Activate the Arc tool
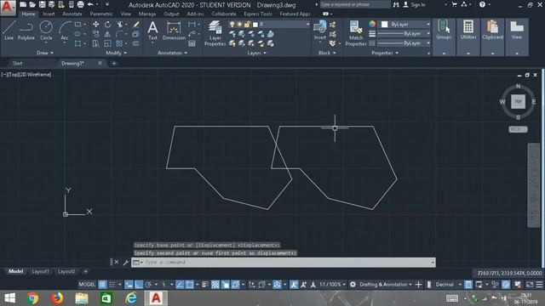Viewport: 545px width, 306px height. click(x=65, y=31)
